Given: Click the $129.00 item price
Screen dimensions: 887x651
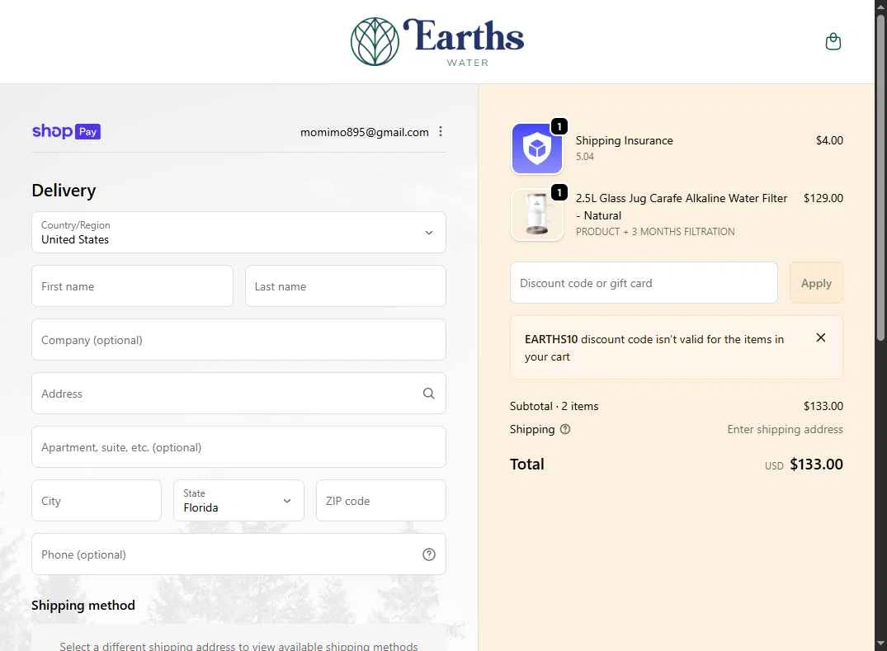Looking at the screenshot, I should [x=823, y=198].
